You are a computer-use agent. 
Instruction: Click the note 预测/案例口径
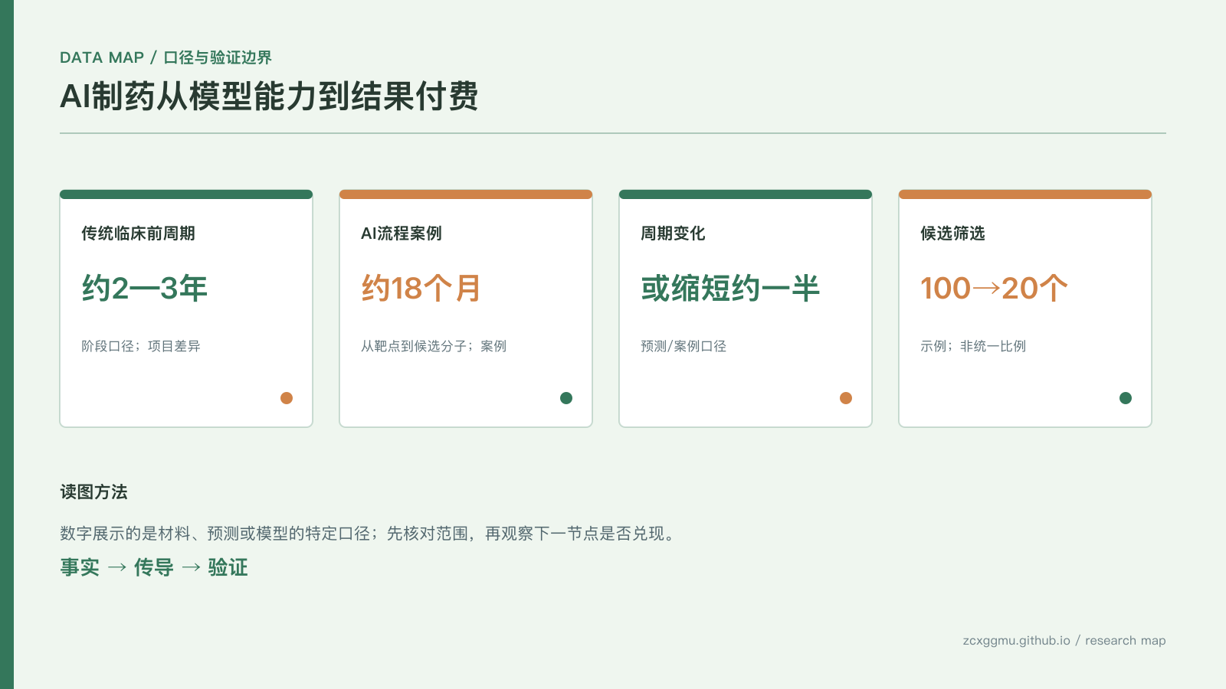tap(683, 346)
